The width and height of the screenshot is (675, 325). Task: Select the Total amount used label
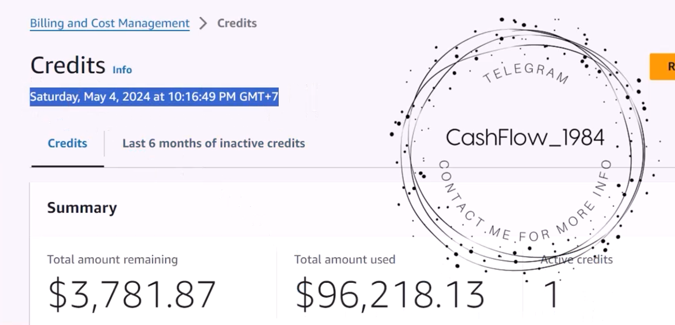345,260
